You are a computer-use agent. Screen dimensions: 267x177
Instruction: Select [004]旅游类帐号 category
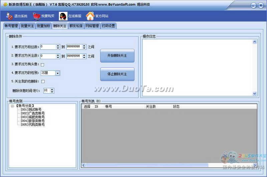pyautogui.click(x=32, y=121)
